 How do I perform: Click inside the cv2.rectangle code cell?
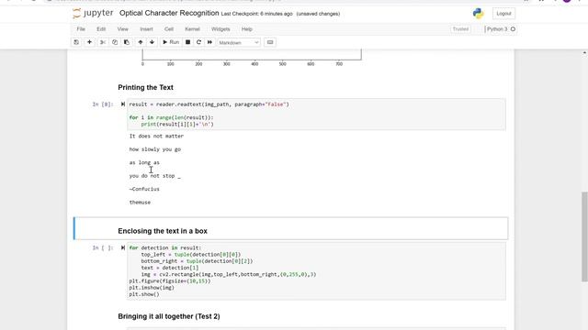click(x=316, y=271)
